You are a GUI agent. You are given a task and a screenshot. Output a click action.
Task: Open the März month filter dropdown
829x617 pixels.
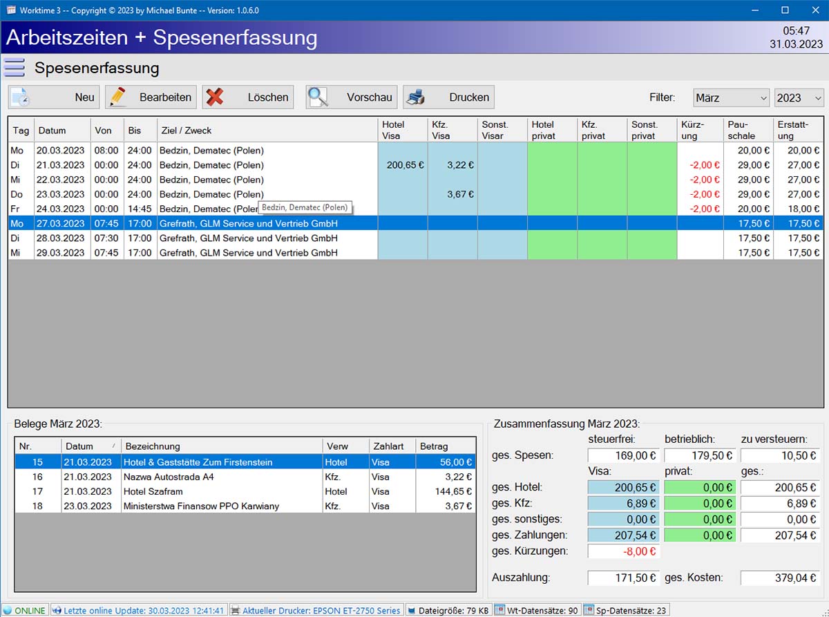coord(731,98)
